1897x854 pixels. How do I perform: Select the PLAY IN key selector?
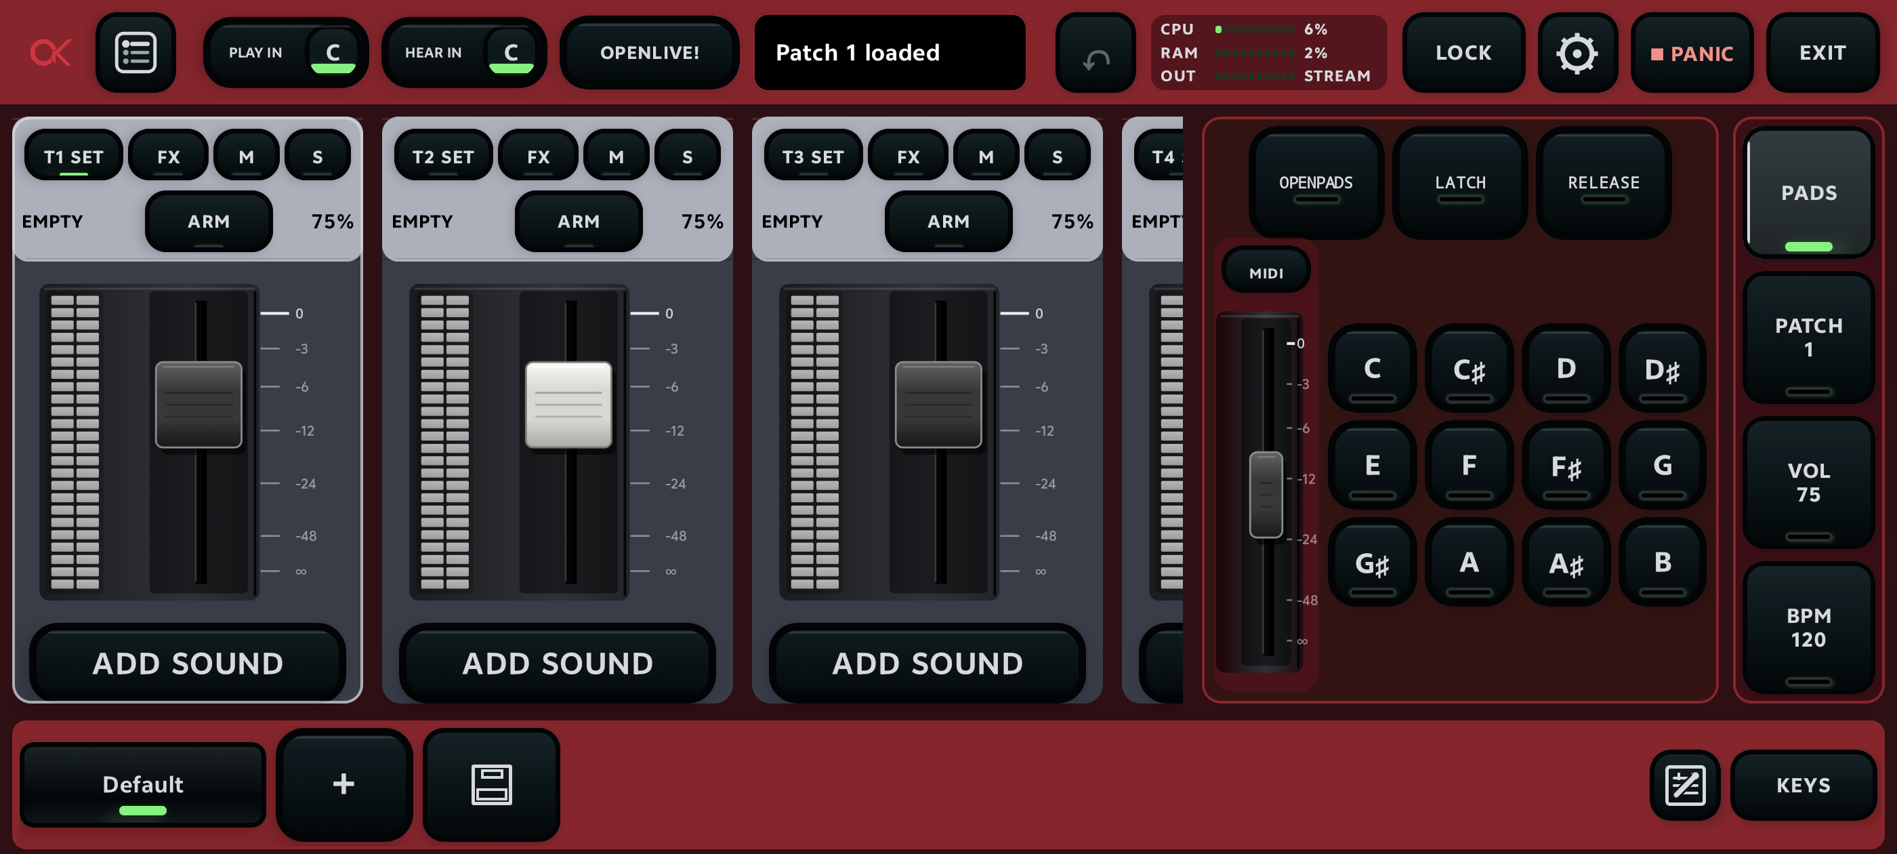(285, 52)
